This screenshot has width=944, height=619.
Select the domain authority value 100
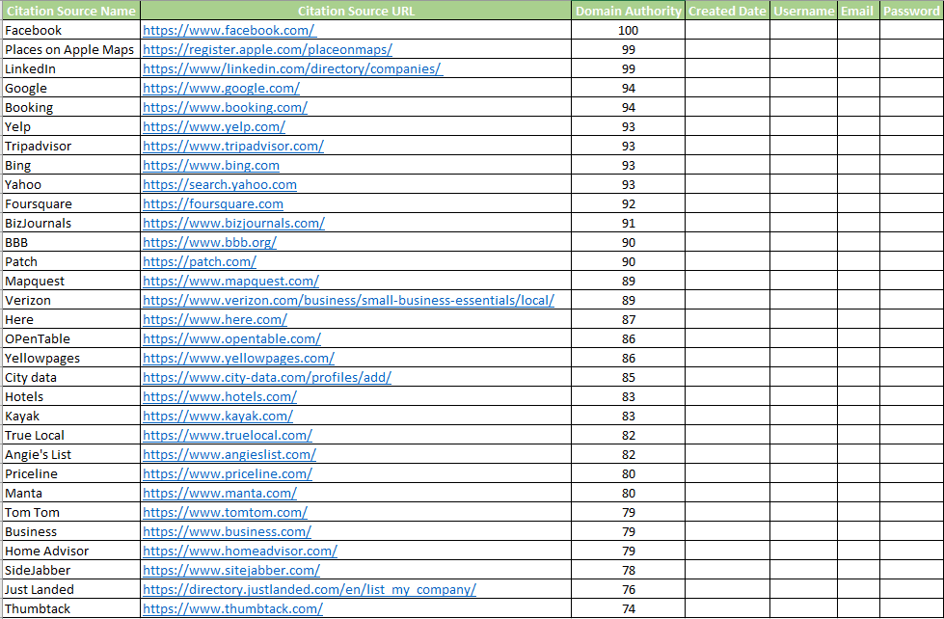(628, 30)
